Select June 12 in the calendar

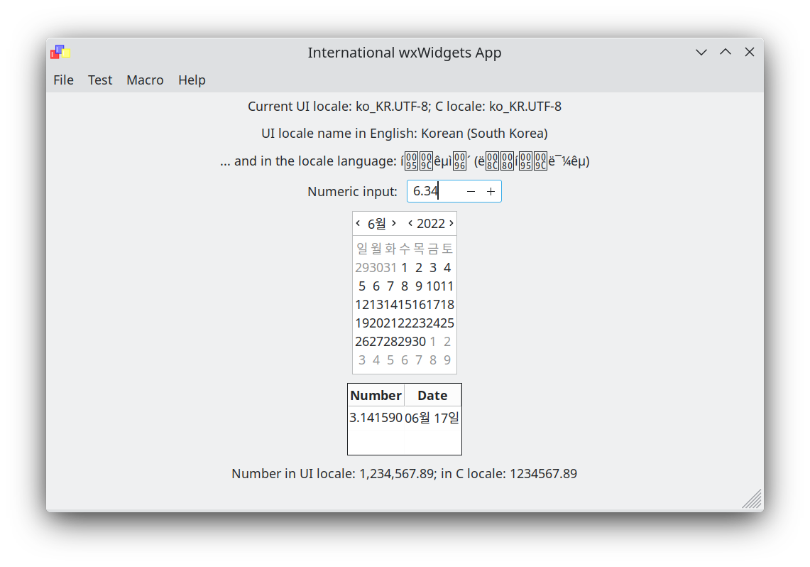(361, 305)
